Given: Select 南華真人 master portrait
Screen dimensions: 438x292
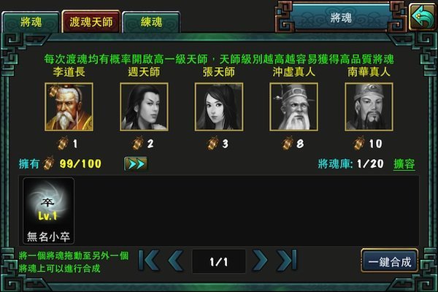Looking at the screenshot, I should pos(369,107).
